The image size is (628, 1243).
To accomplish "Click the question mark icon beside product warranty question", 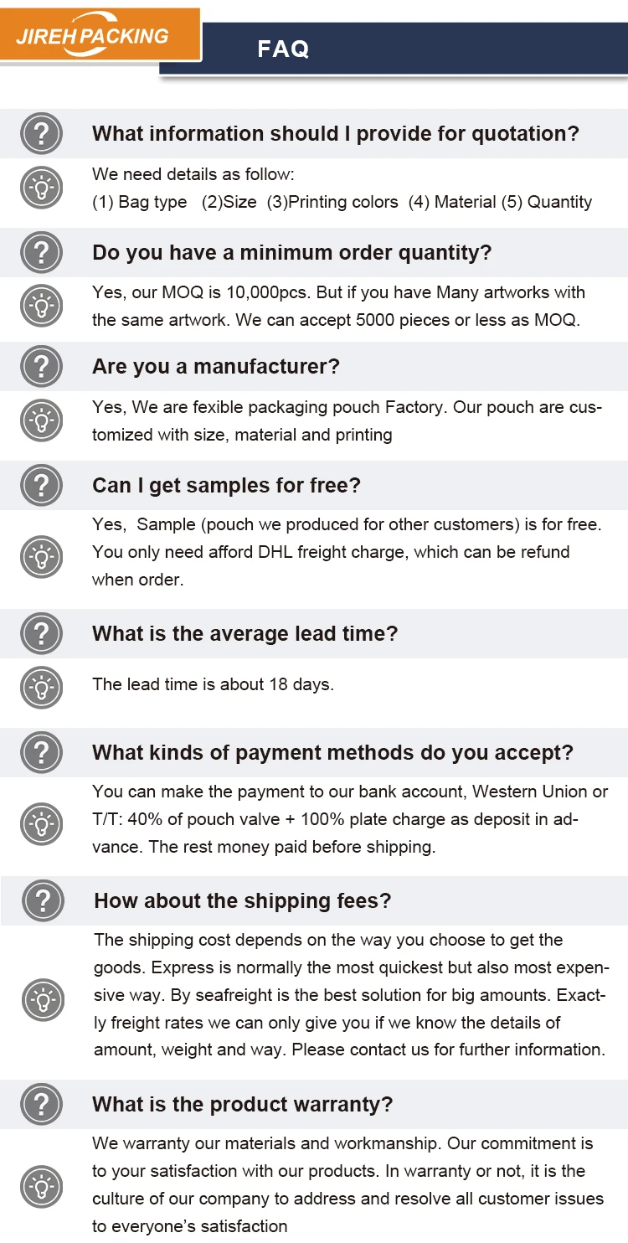I will (x=42, y=1104).
